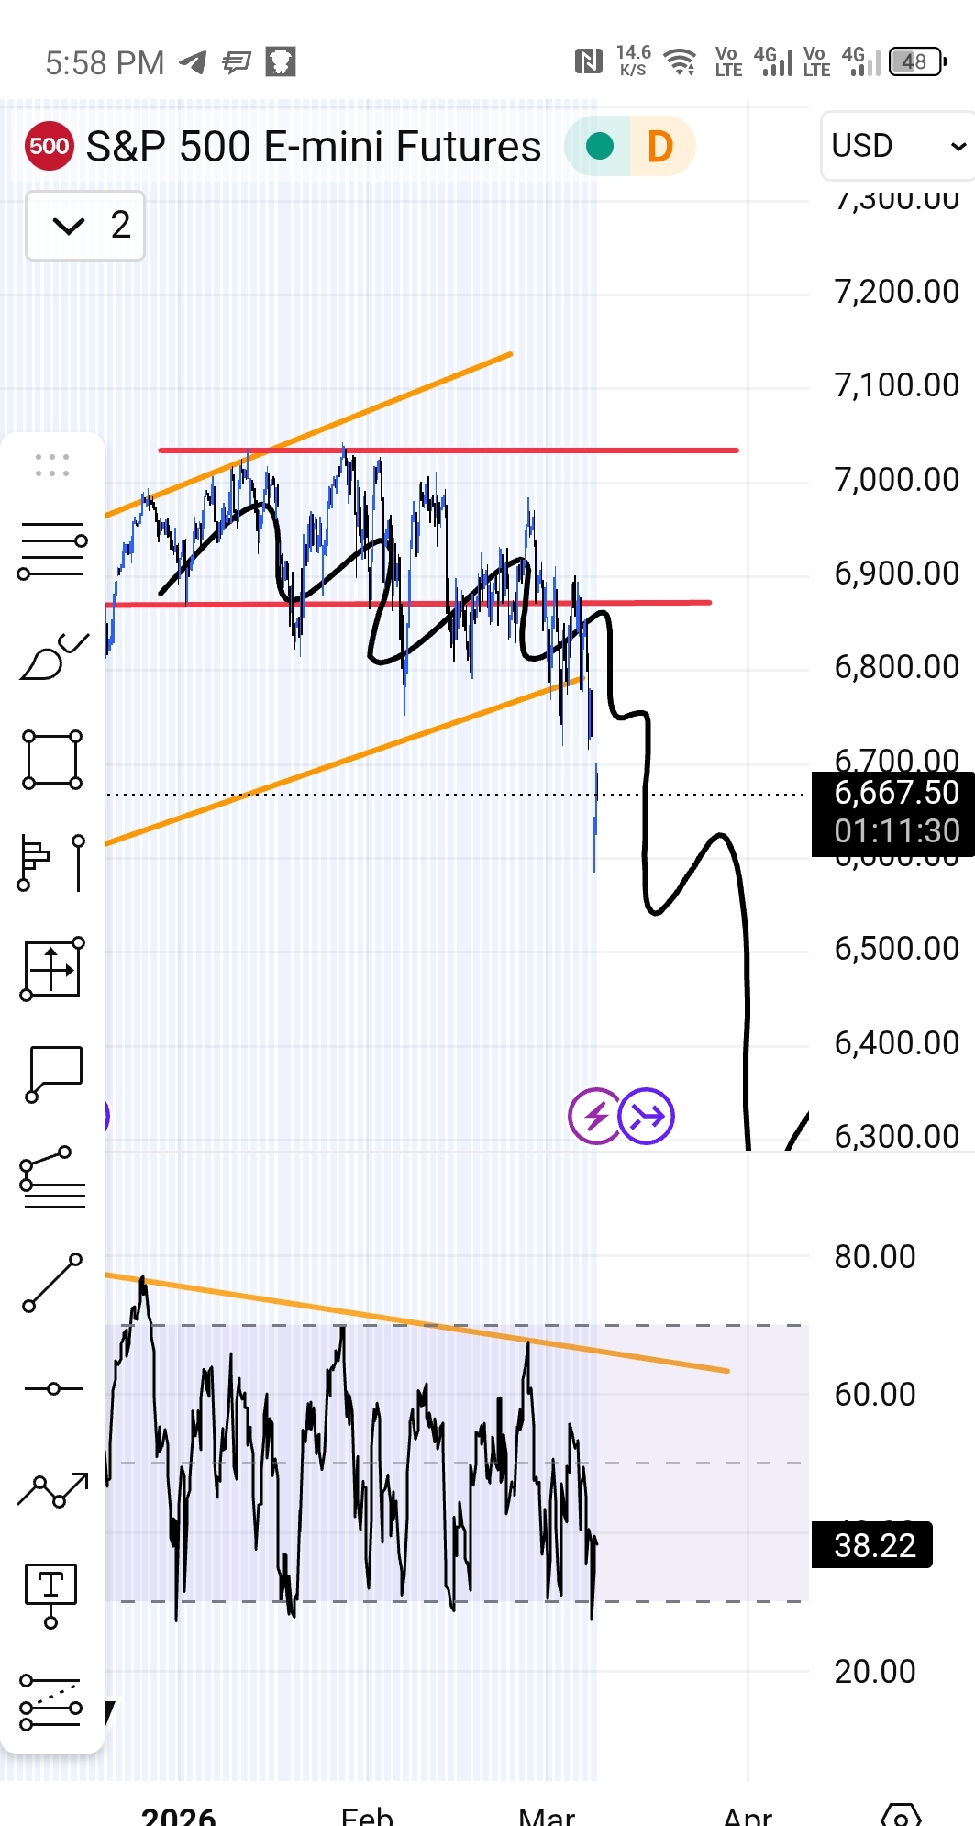Choose the rectangle shape tool
Screen dimensions: 975x1826
click(x=52, y=760)
